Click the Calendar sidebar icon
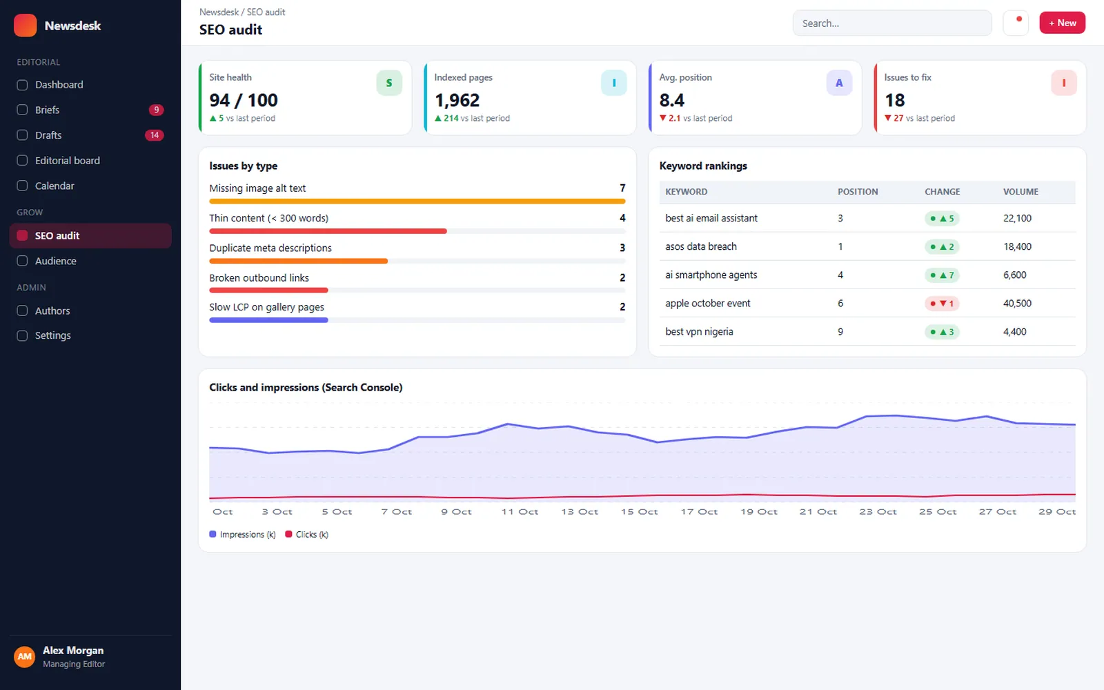This screenshot has height=690, width=1104. click(x=22, y=186)
